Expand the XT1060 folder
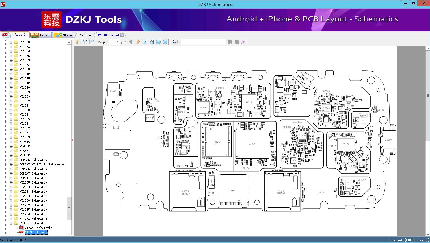The image size is (430, 243). point(11,42)
